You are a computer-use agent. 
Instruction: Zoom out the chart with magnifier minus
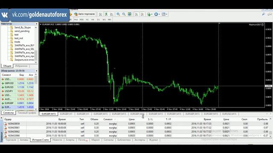tap(124, 14)
